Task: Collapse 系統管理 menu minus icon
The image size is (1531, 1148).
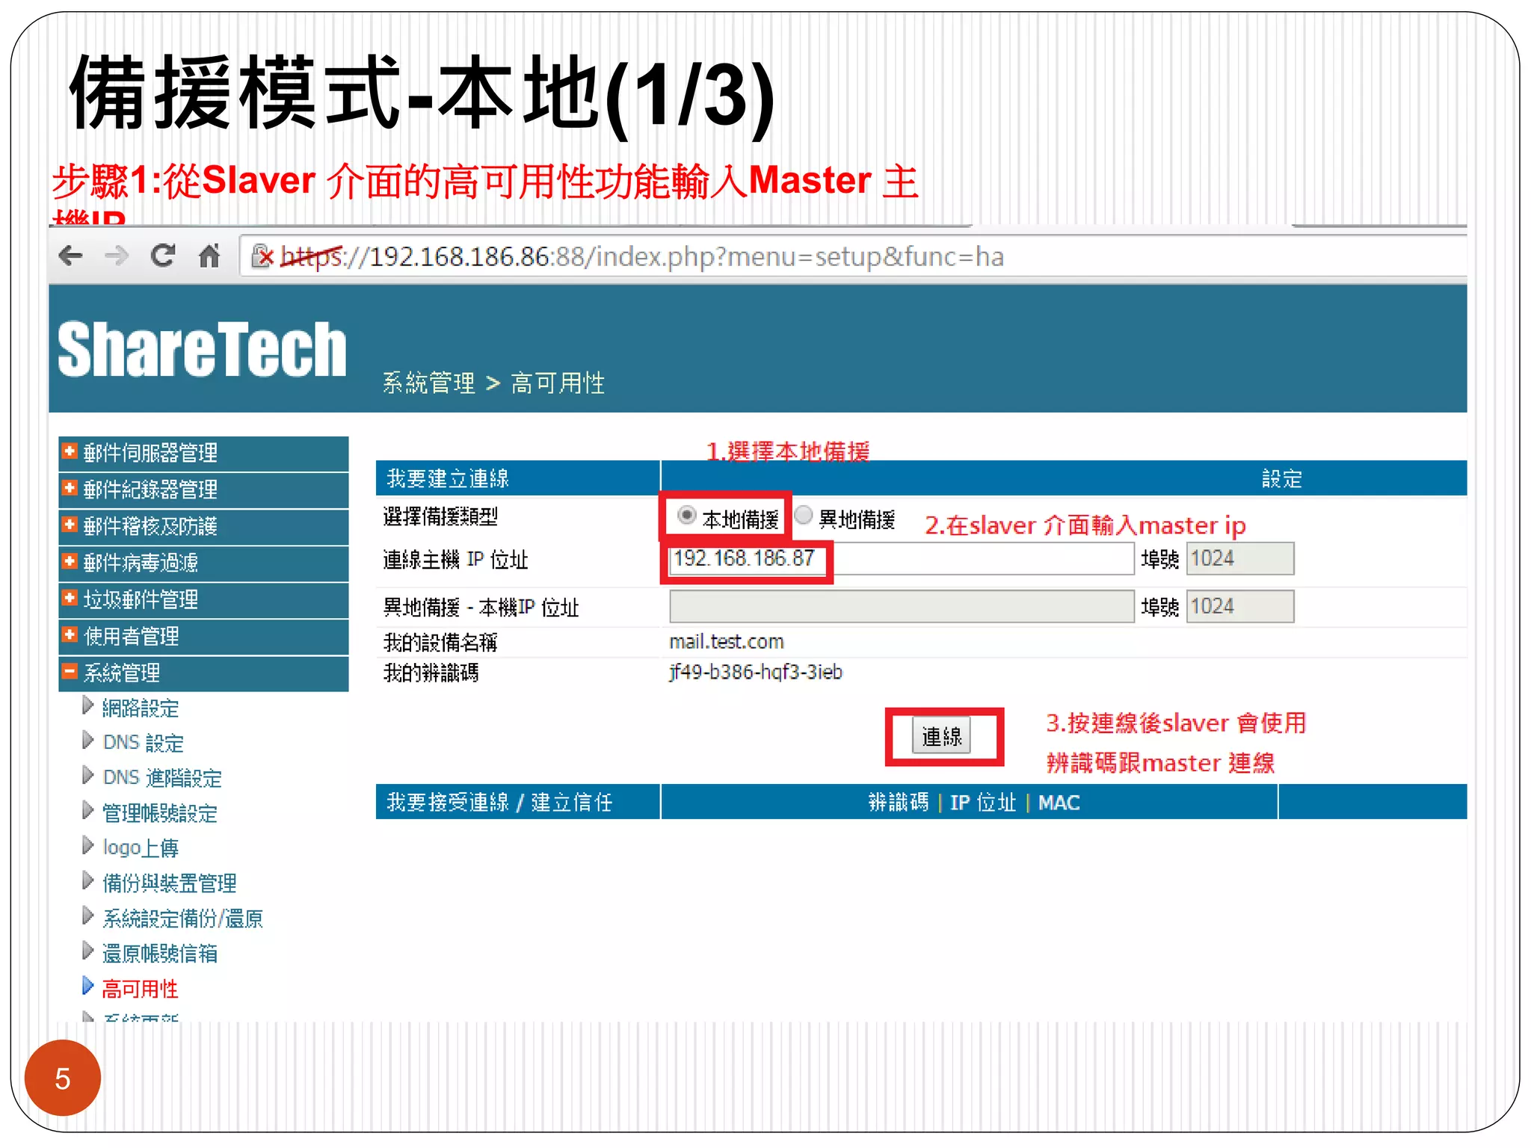Action: click(70, 671)
